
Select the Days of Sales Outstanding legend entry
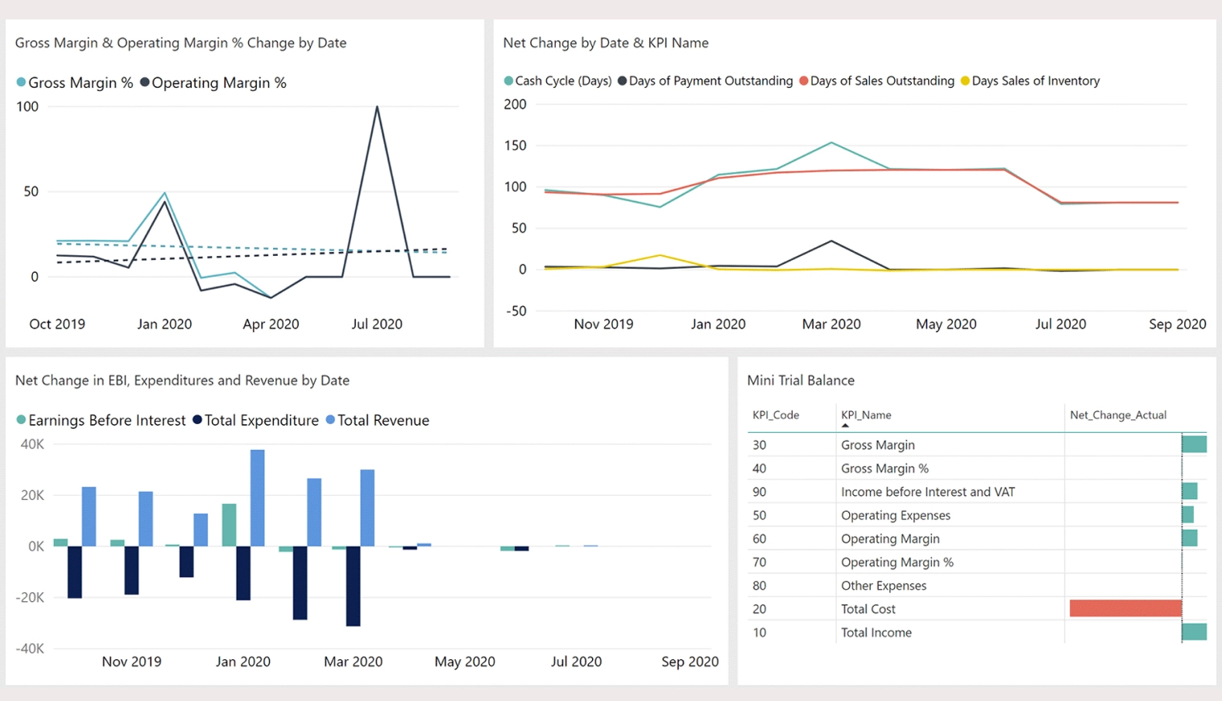click(876, 81)
